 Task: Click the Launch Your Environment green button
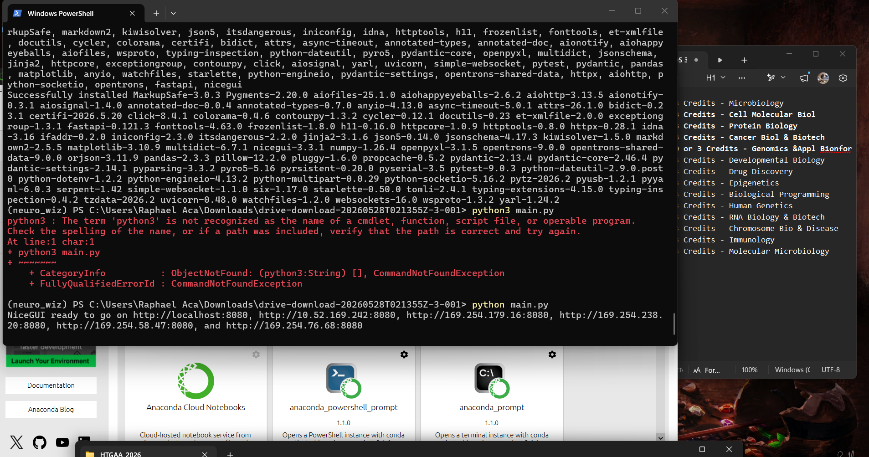(x=51, y=361)
